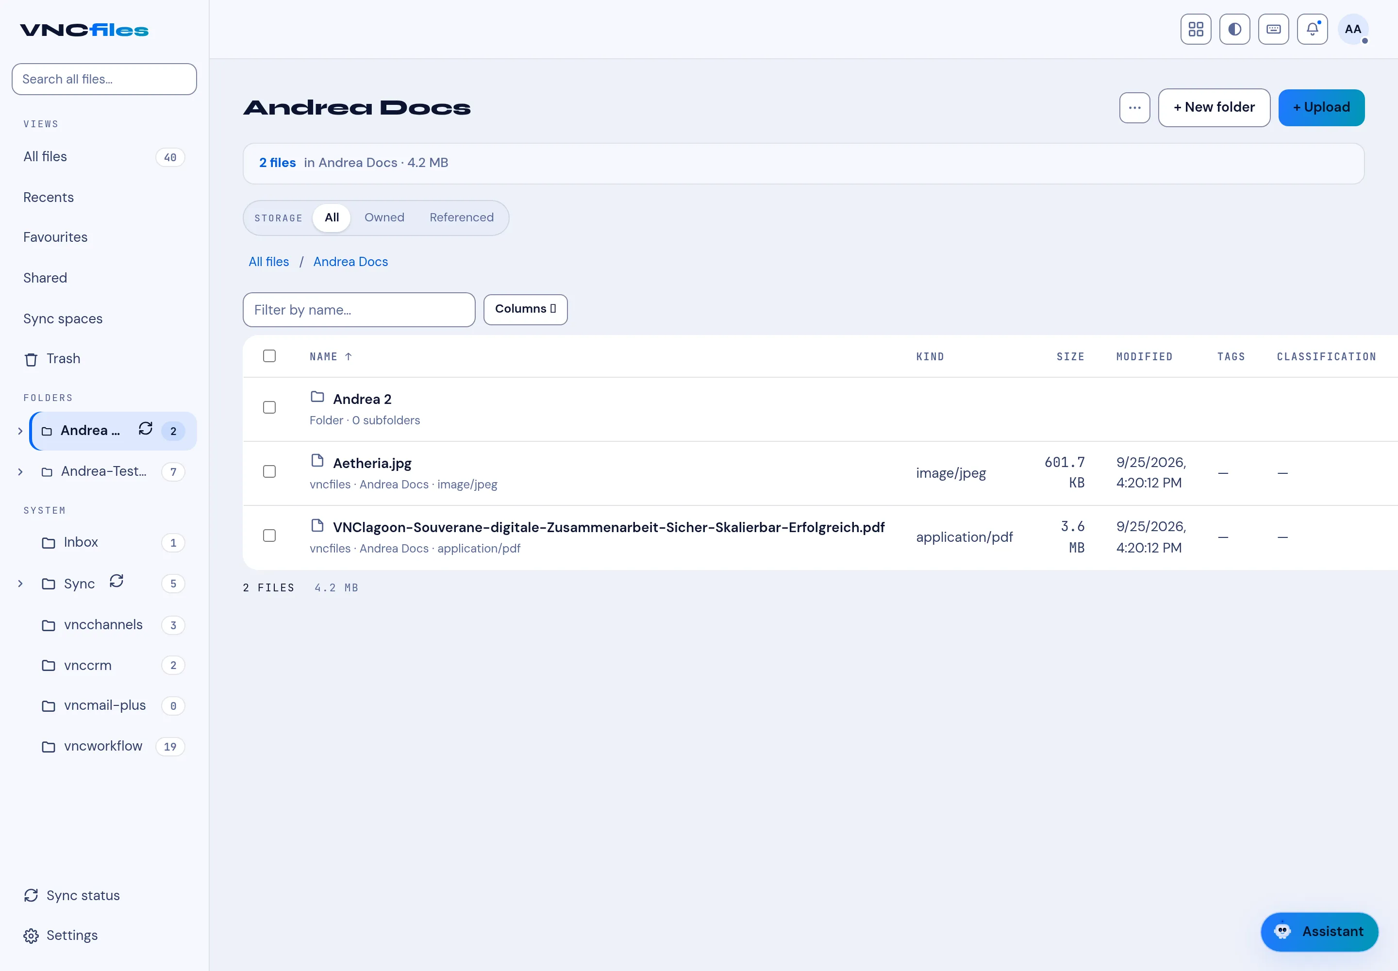Toggle dark/light theme icon

pos(1234,29)
